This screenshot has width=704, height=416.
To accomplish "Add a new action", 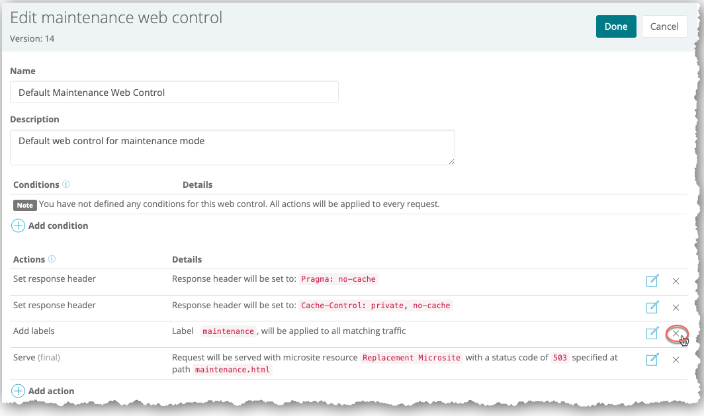I will coord(51,391).
